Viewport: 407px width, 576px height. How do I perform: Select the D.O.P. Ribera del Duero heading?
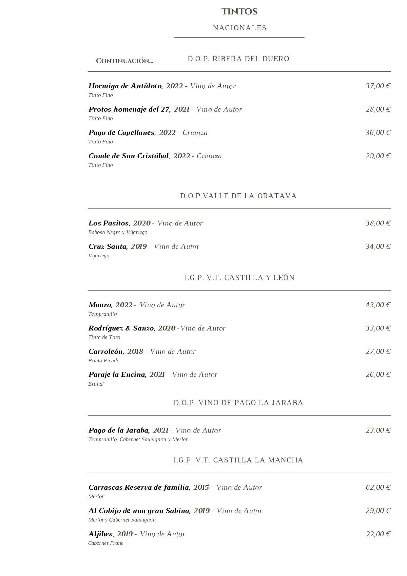click(239, 59)
